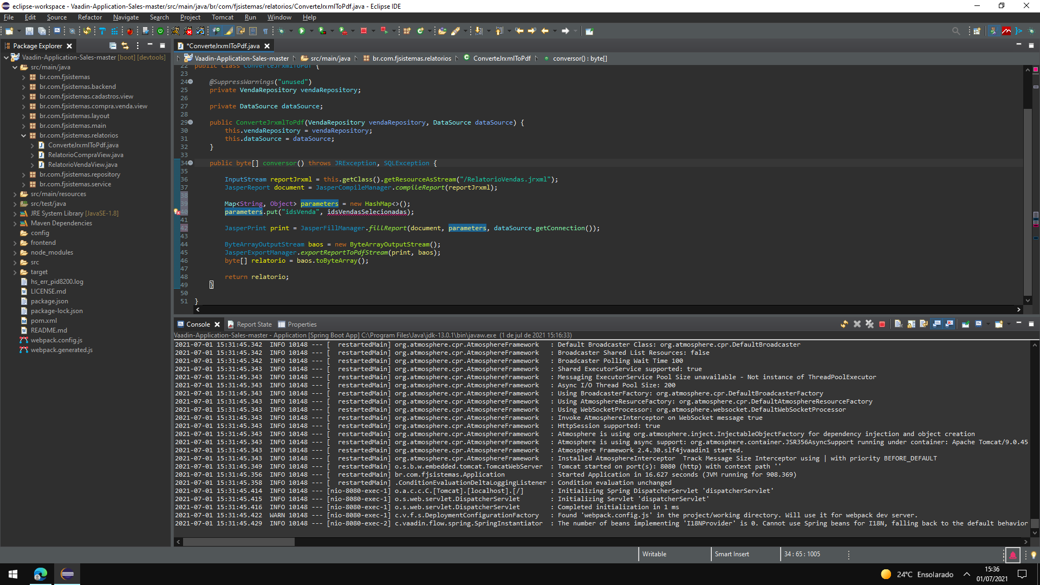Click the Open Console icon

[x=999, y=324]
